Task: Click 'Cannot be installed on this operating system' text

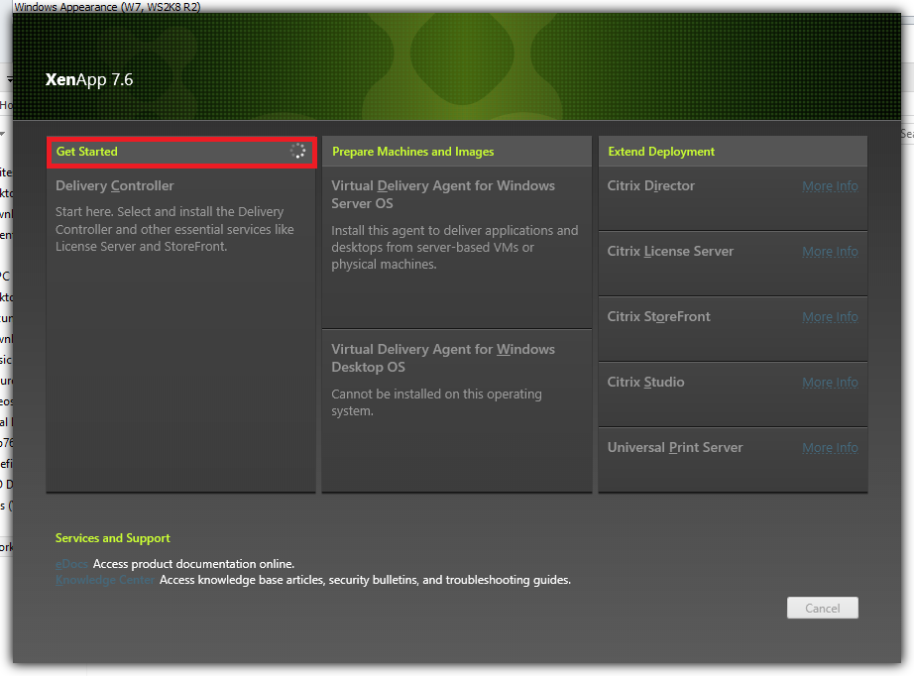Action: pyautogui.click(x=436, y=402)
